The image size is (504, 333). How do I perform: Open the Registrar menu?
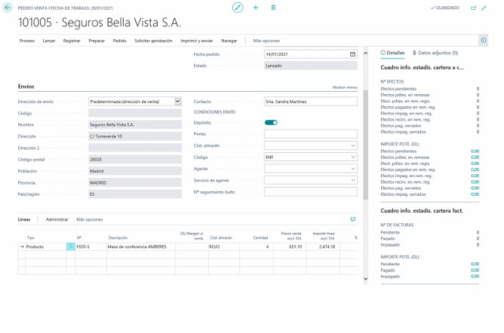point(72,40)
